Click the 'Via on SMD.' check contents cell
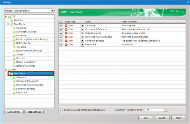Viewport: 190px width, 124px height. coord(153,44)
